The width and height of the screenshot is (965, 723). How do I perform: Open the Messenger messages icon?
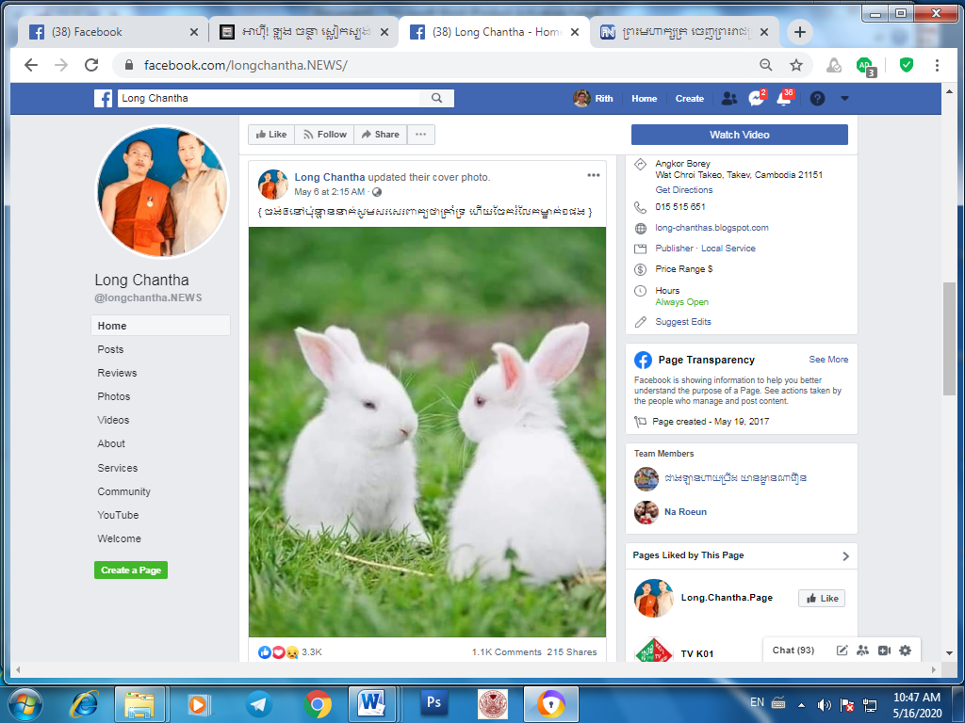point(756,98)
